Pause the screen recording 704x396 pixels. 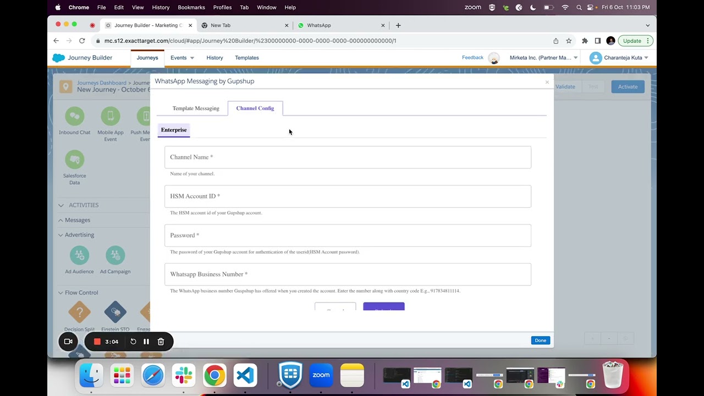(x=146, y=342)
